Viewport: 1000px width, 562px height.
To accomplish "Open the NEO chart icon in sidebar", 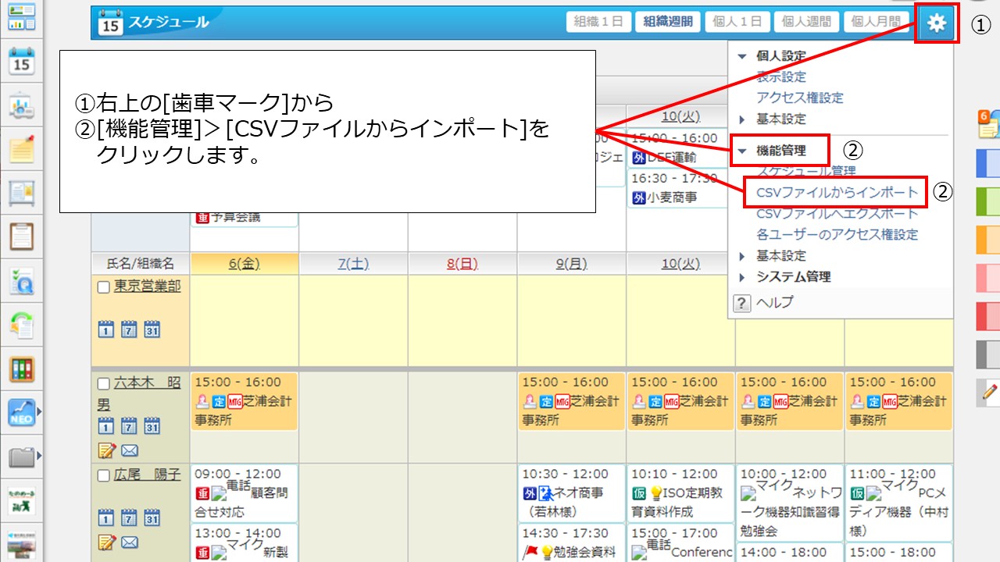I will click(21, 412).
